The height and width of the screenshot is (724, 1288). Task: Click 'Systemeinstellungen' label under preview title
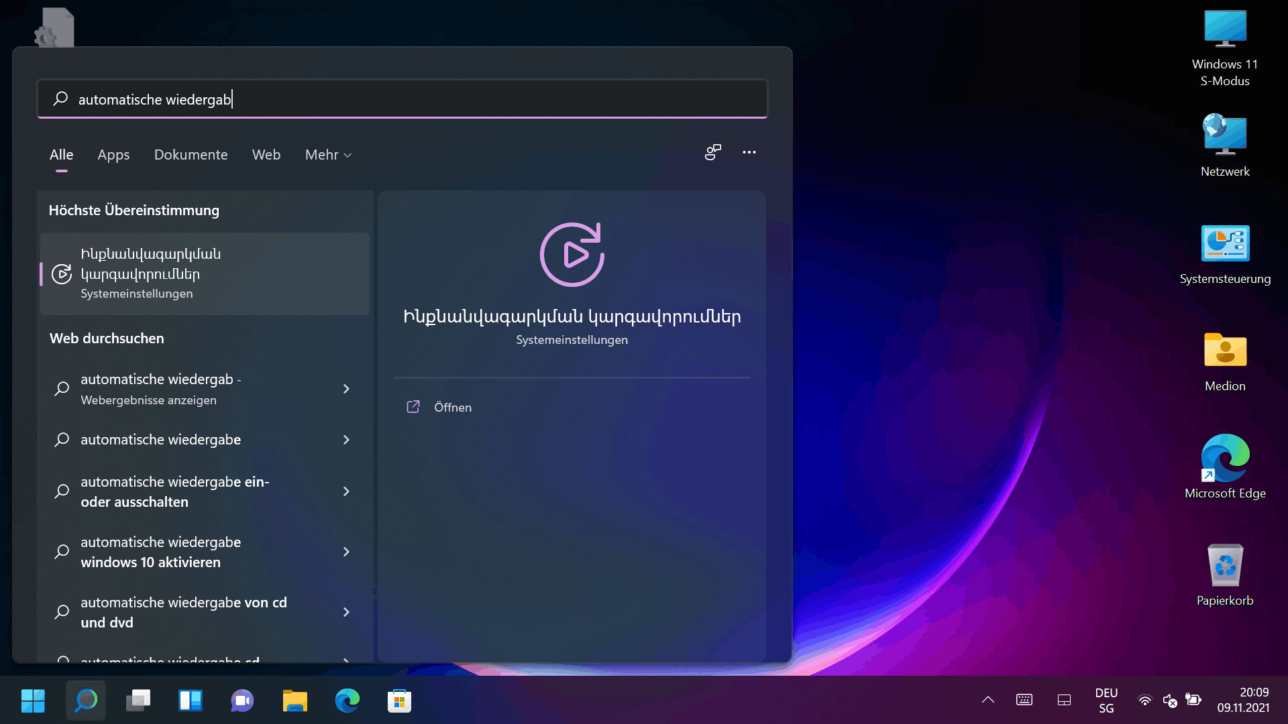(x=572, y=340)
